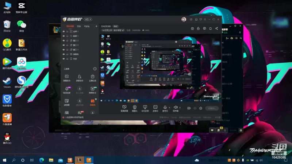Open the streamer tasks tool
292x164 pixels.
pyautogui.click(x=93, y=78)
